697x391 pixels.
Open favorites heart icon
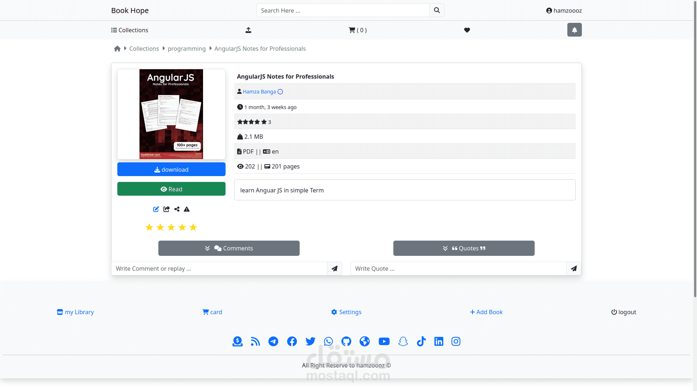(x=467, y=30)
